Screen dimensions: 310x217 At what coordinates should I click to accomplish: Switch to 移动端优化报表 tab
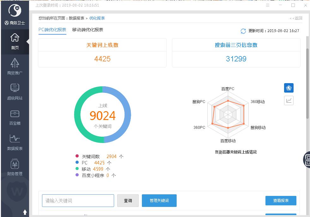[x=88, y=30]
